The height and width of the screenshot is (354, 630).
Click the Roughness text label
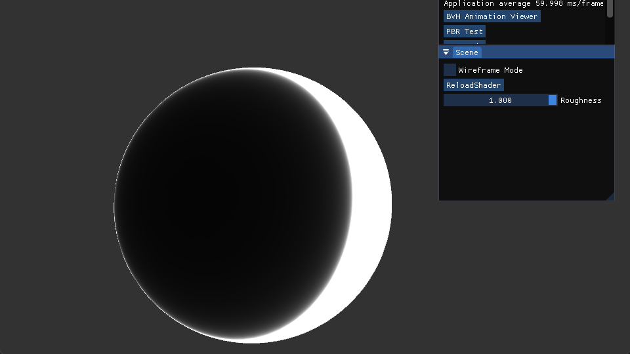tap(581, 100)
